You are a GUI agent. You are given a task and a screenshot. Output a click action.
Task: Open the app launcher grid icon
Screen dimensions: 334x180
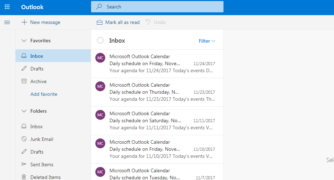point(7,7)
